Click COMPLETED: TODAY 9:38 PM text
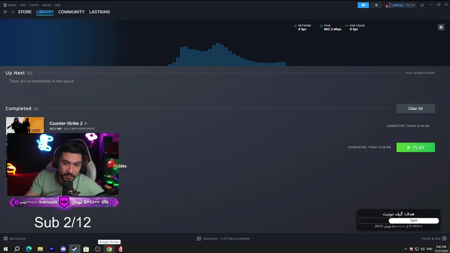The image size is (450, 253). [369, 147]
